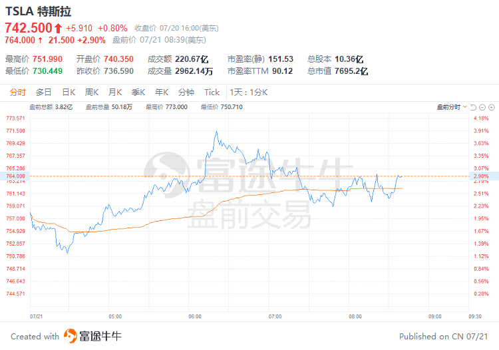Click the pre-market change +2.90% in header
The width and height of the screenshot is (499, 350).
(91, 40)
